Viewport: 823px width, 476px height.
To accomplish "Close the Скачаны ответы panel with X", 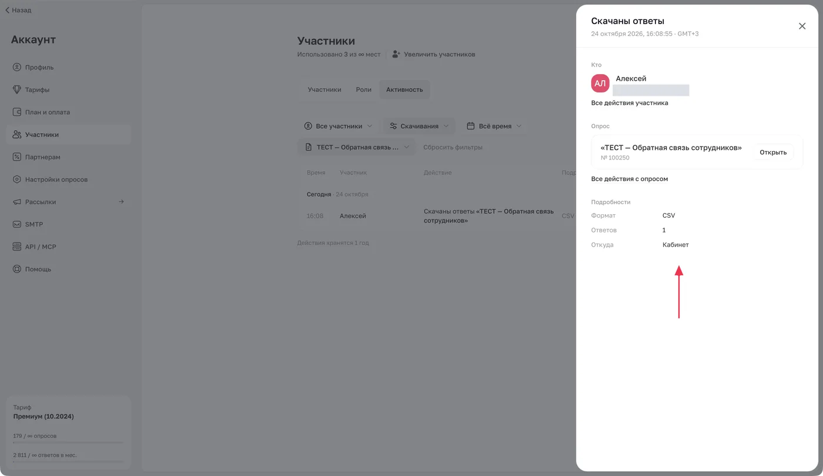I will [x=802, y=26].
